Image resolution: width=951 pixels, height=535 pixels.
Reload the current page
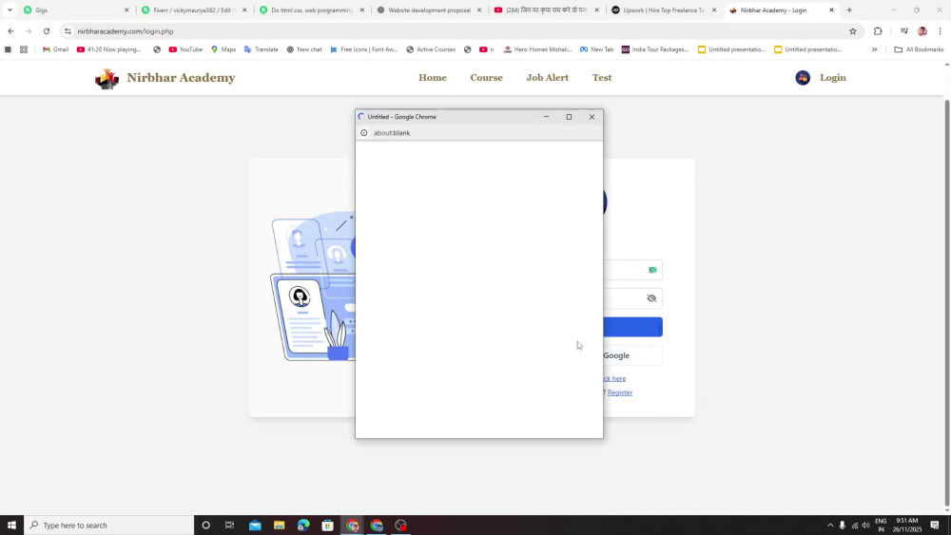(x=46, y=31)
